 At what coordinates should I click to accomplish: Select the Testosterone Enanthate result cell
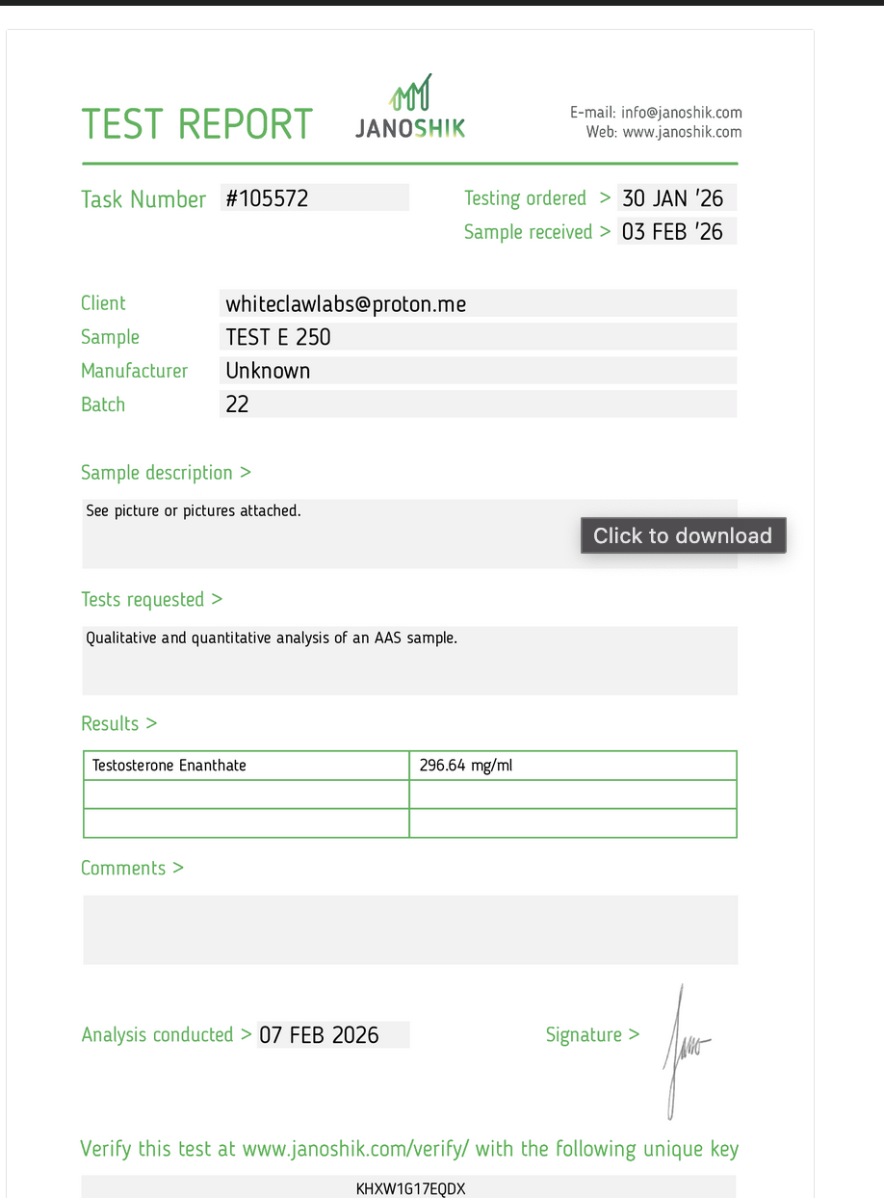247,766
